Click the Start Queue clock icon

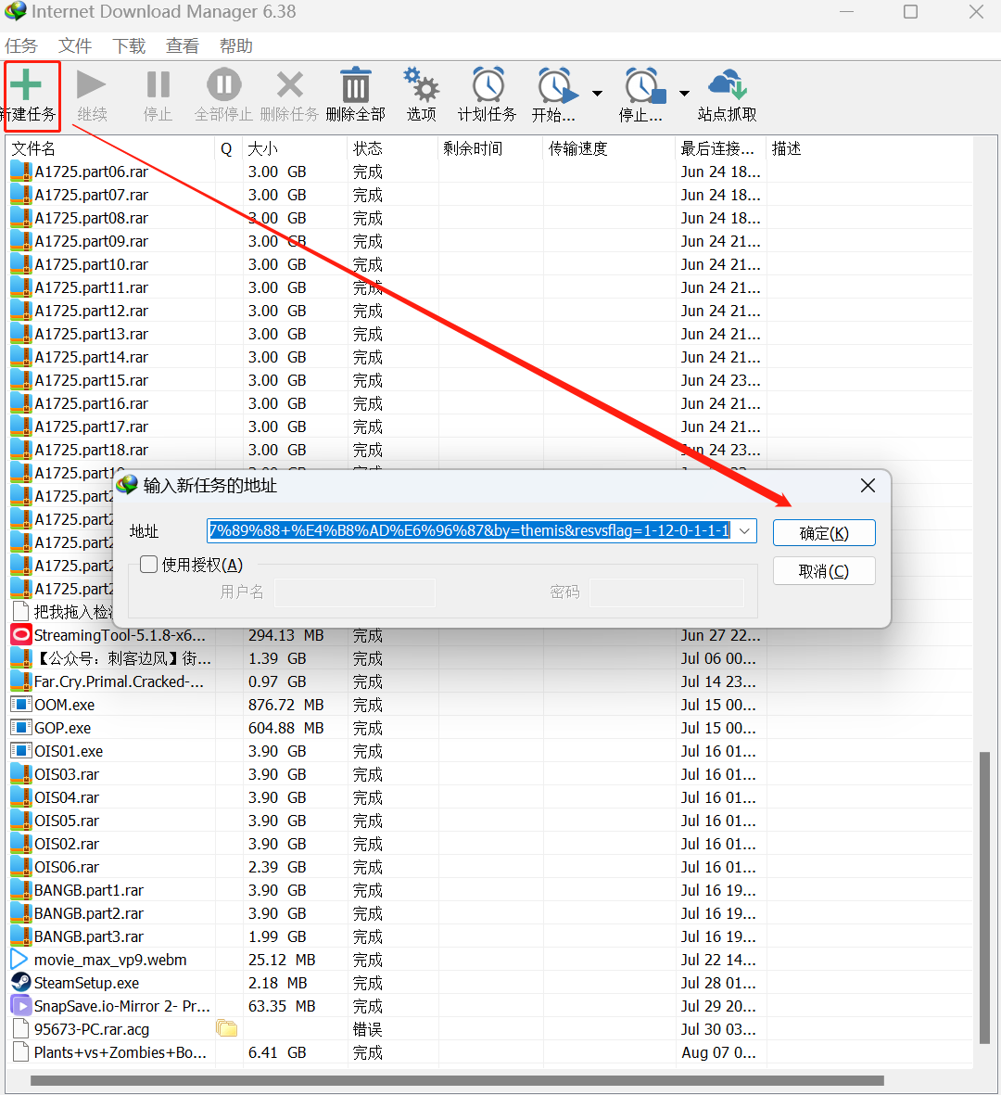coord(557,85)
